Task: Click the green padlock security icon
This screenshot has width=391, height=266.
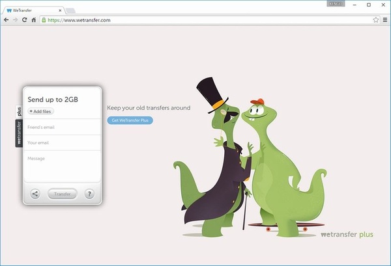Action: (44, 20)
